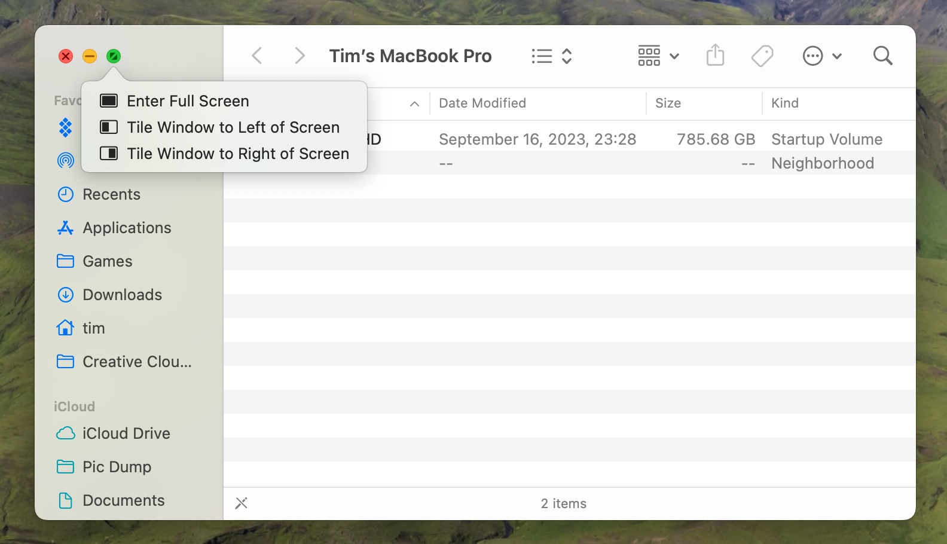
Task: Go back with the left chevron
Action: coord(257,56)
